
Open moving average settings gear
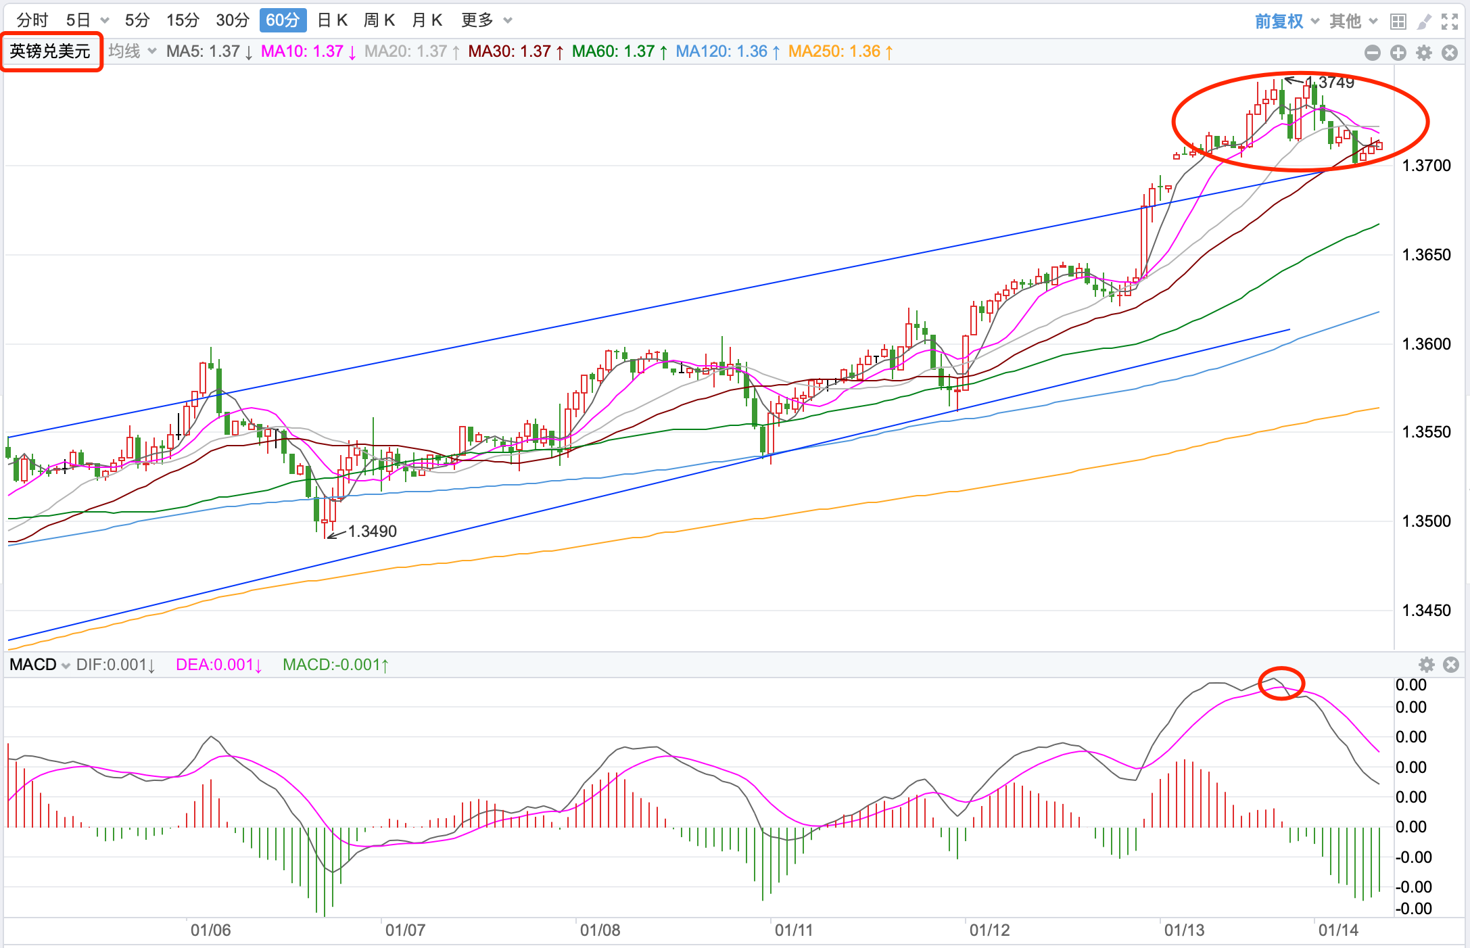tap(1424, 53)
